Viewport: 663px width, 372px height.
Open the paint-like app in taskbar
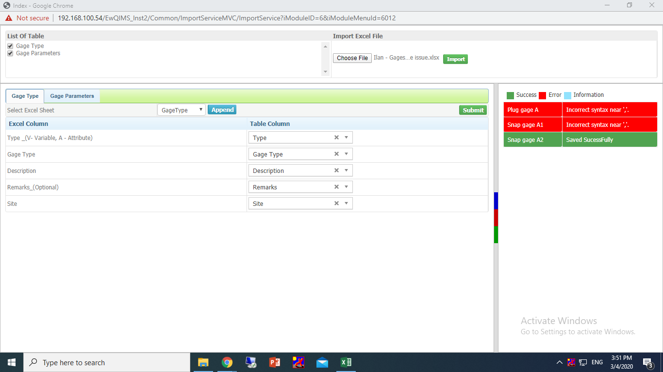tap(298, 362)
